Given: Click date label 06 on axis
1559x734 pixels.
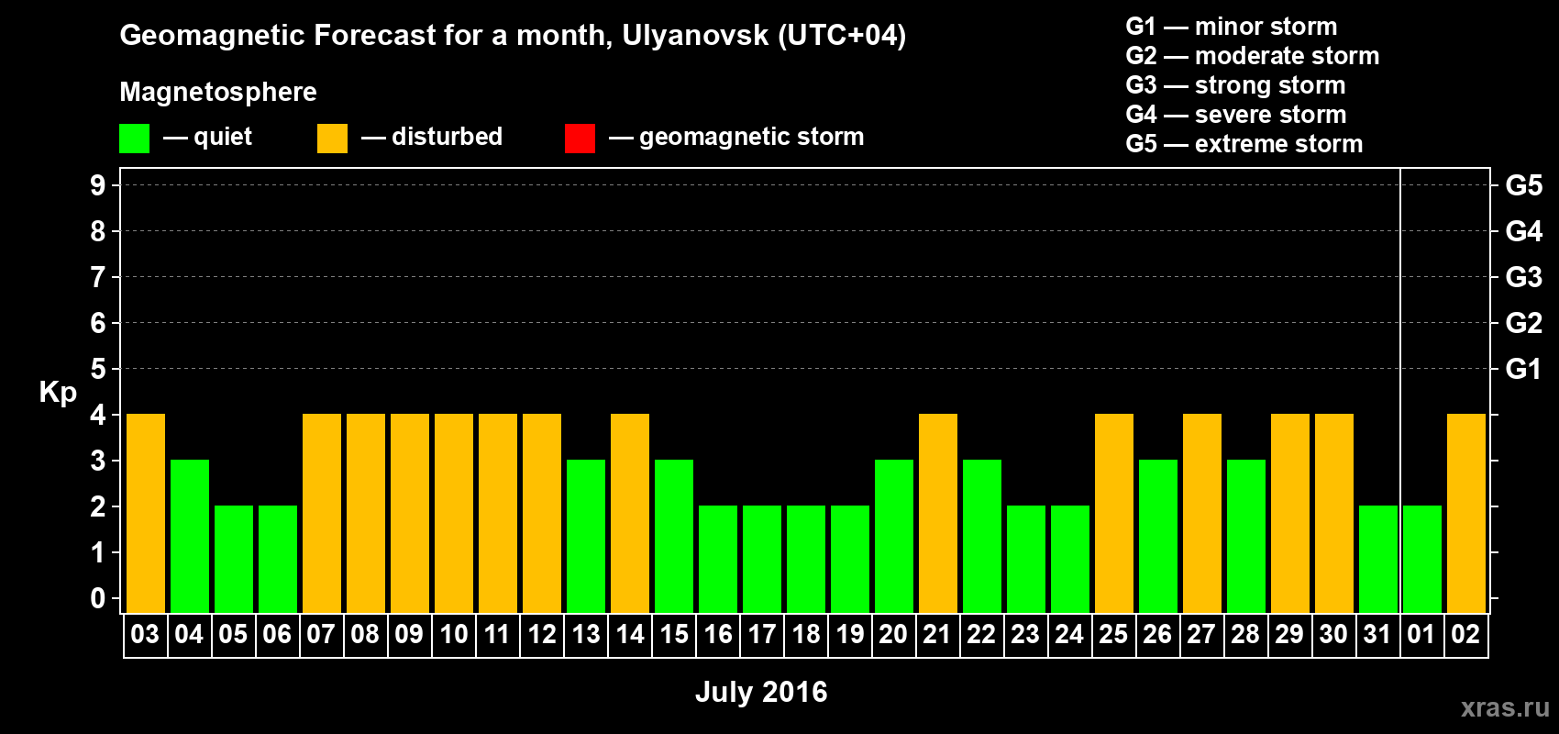Looking at the screenshot, I should click(x=277, y=635).
